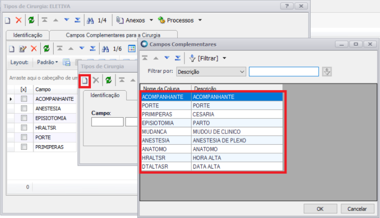The image size is (380, 218).
Task: Go to next record in ELETIVA main toolbar
Action: 66,20
